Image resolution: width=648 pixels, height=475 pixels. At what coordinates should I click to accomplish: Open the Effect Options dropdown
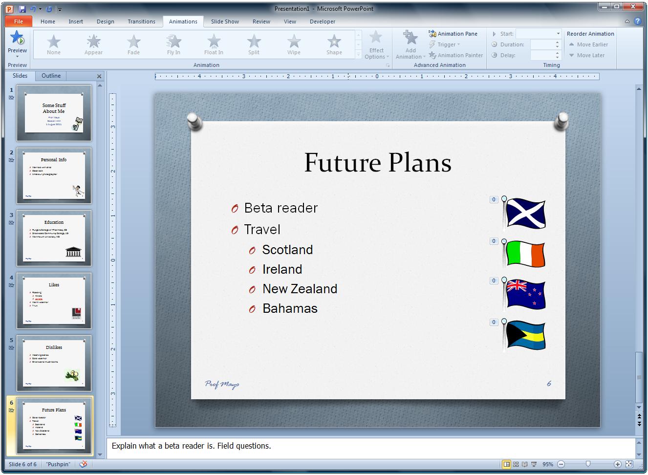pyautogui.click(x=376, y=44)
